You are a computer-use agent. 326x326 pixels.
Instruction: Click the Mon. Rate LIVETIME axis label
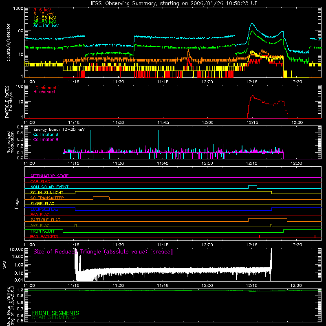[11, 306]
